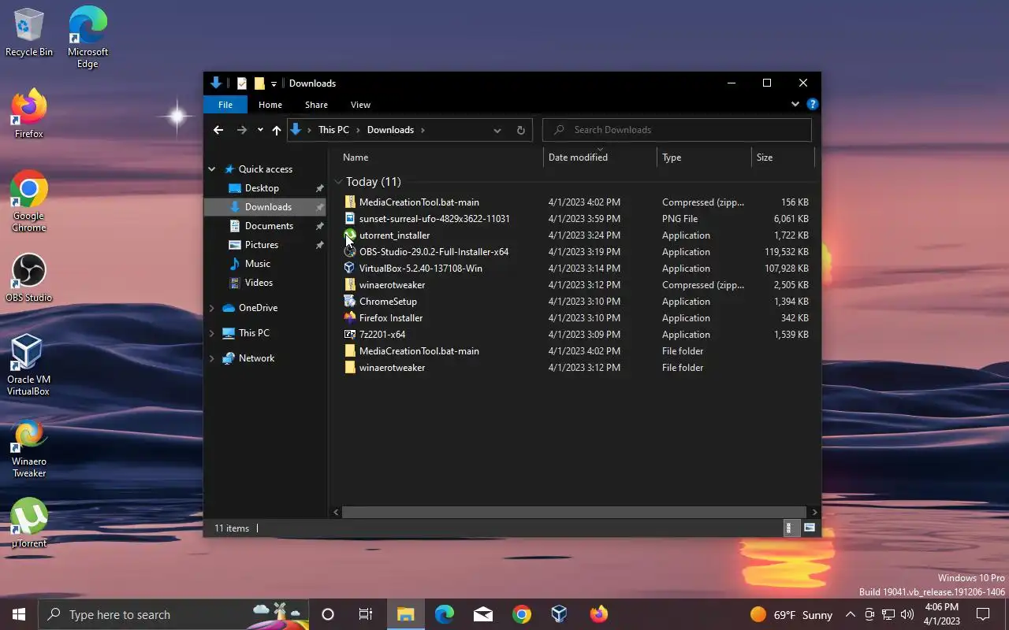1009x630 pixels.
Task: Expand the ribbon with the chevron
Action: pos(795,104)
